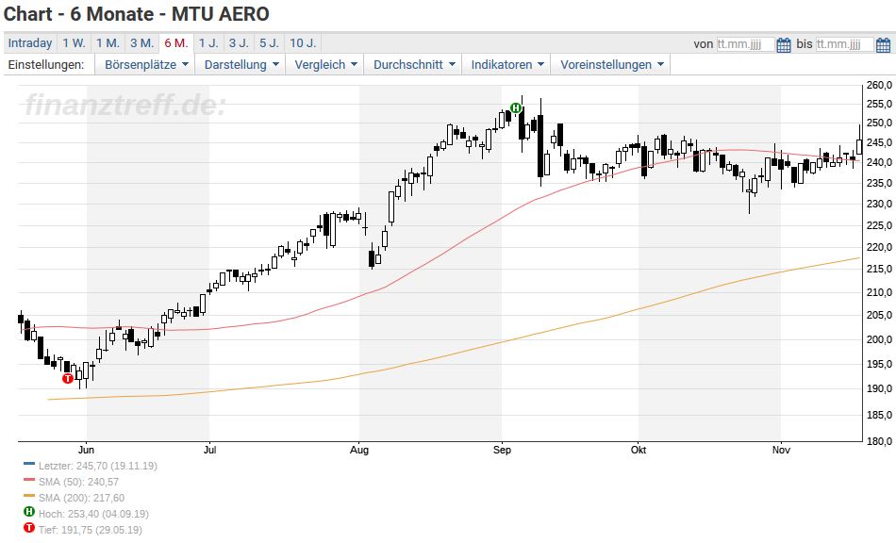
Task: Click the green H high marker on chart
Action: pyautogui.click(x=516, y=107)
